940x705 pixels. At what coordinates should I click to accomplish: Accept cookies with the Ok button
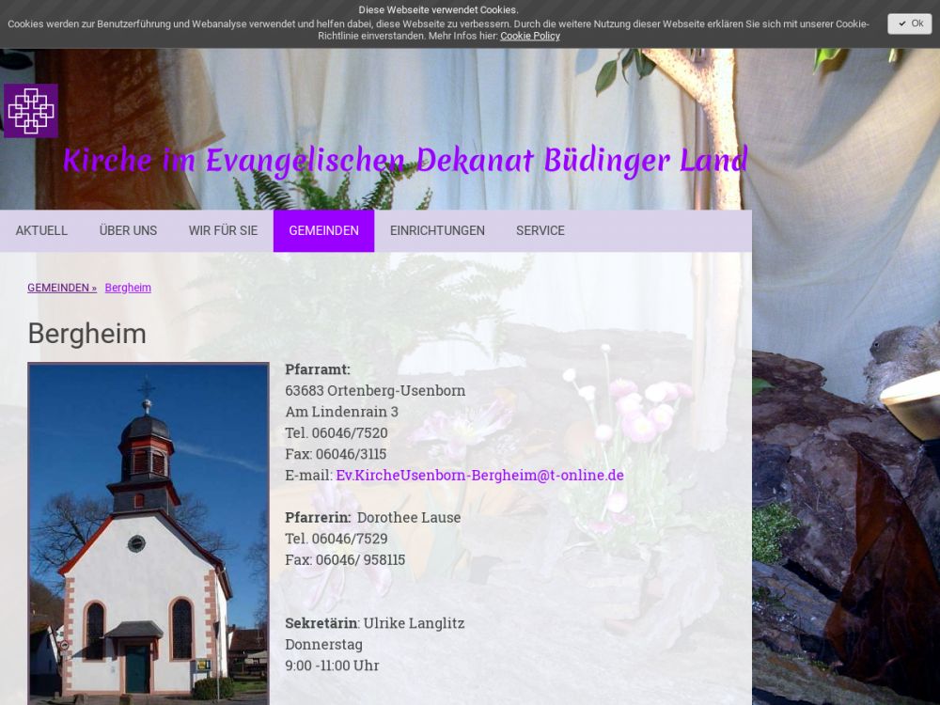pyautogui.click(x=909, y=24)
